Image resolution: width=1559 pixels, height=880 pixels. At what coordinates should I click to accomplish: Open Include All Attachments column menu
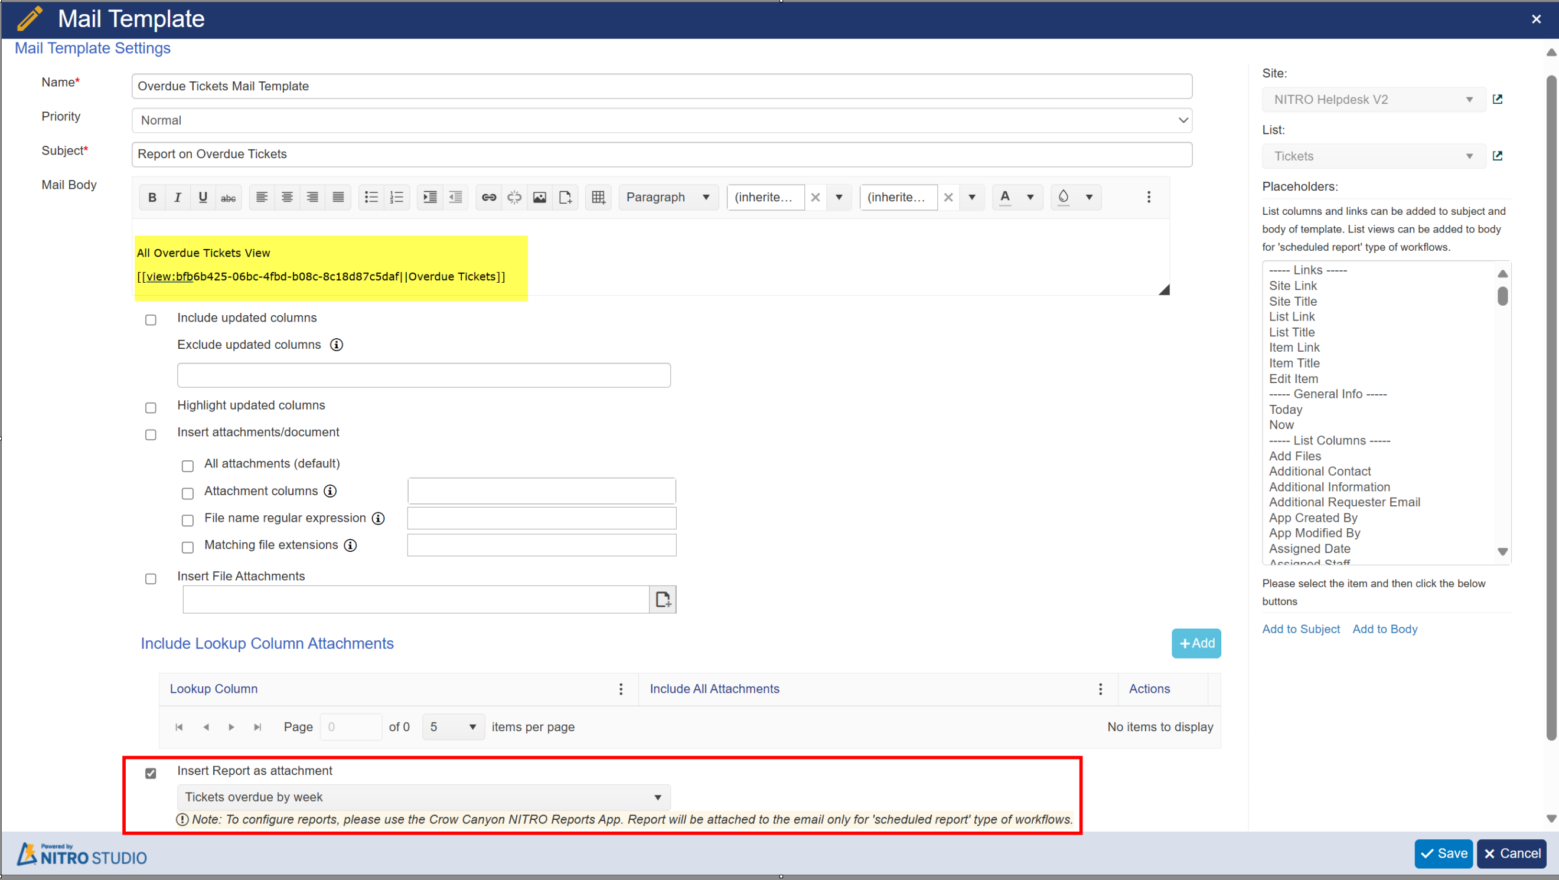(x=1100, y=689)
